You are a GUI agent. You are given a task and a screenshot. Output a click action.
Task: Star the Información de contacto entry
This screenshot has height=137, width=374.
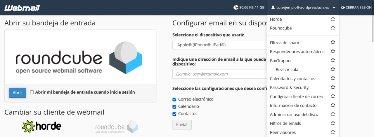click(333, 105)
